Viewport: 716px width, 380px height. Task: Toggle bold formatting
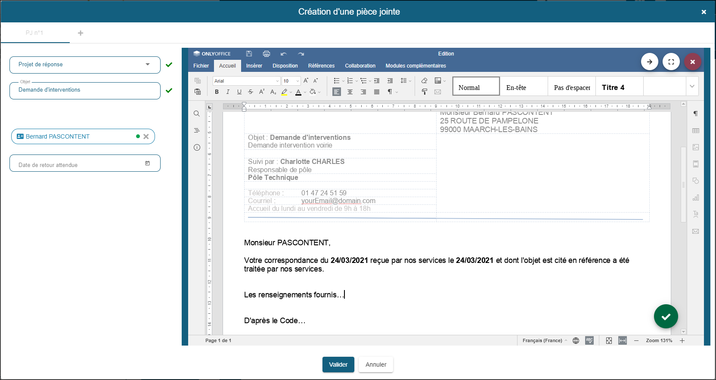tap(217, 92)
